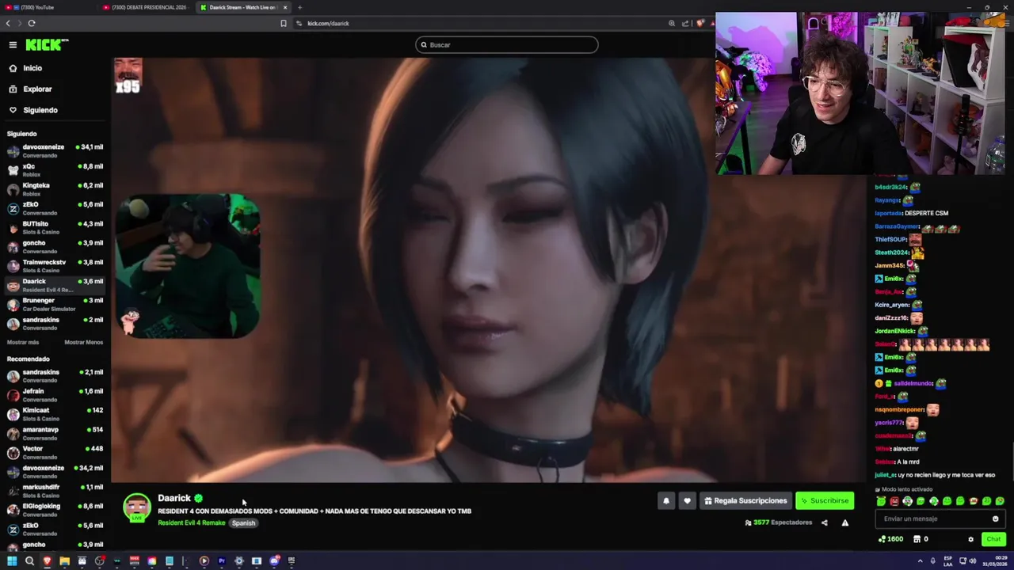The height and width of the screenshot is (570, 1014).
Task: Open the emoji picker in chat input
Action: pos(996,519)
